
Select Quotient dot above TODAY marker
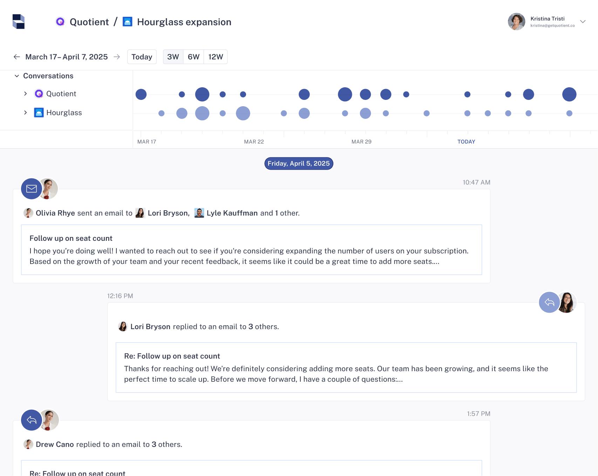pyautogui.click(x=467, y=94)
